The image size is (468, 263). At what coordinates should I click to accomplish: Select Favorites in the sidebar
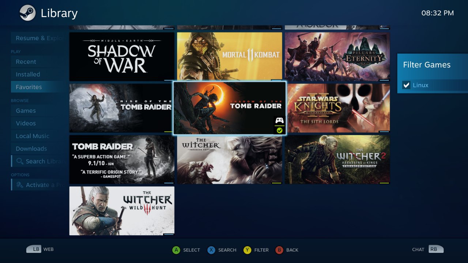(38, 87)
